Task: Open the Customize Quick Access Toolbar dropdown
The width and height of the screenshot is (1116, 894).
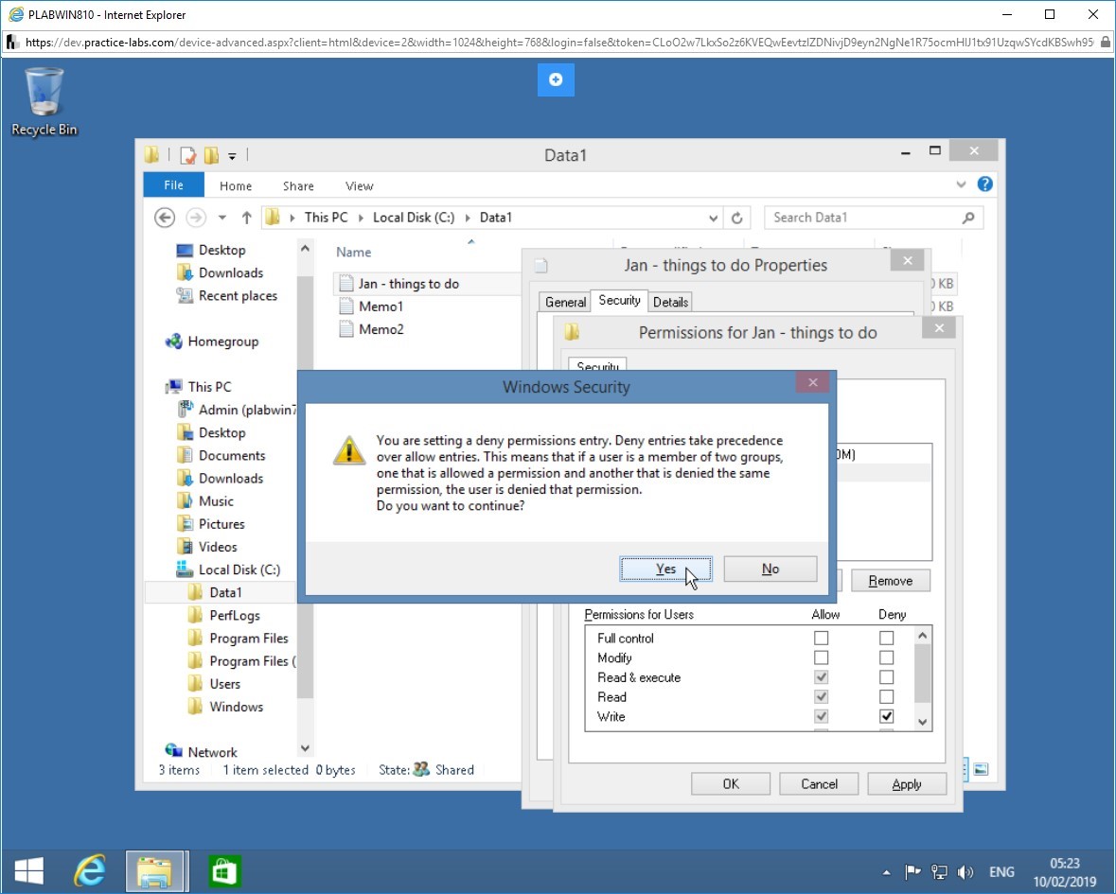Action: (232, 156)
